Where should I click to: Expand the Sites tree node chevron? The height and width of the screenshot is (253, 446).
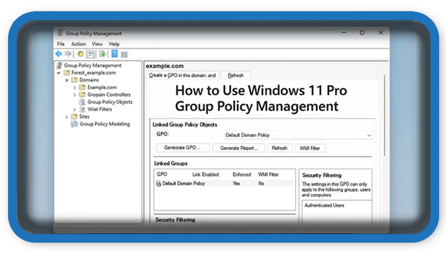67,116
